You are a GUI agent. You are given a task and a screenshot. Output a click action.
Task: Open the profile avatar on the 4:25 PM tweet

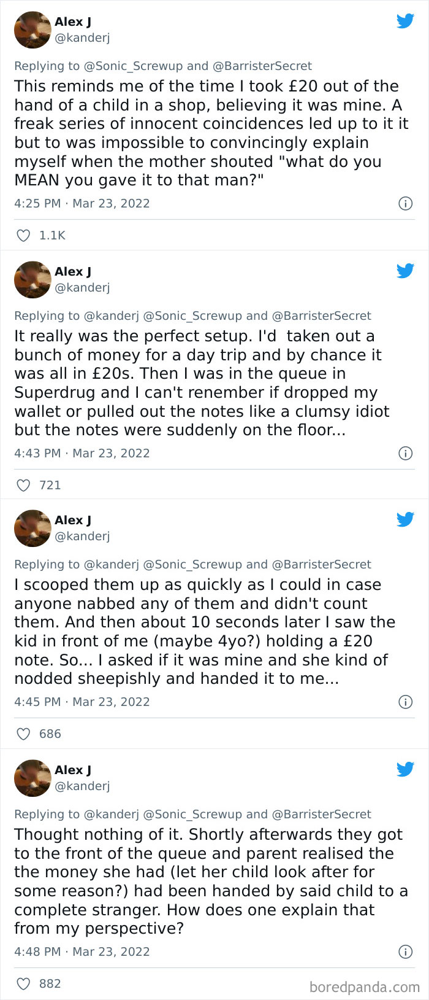[x=32, y=29]
